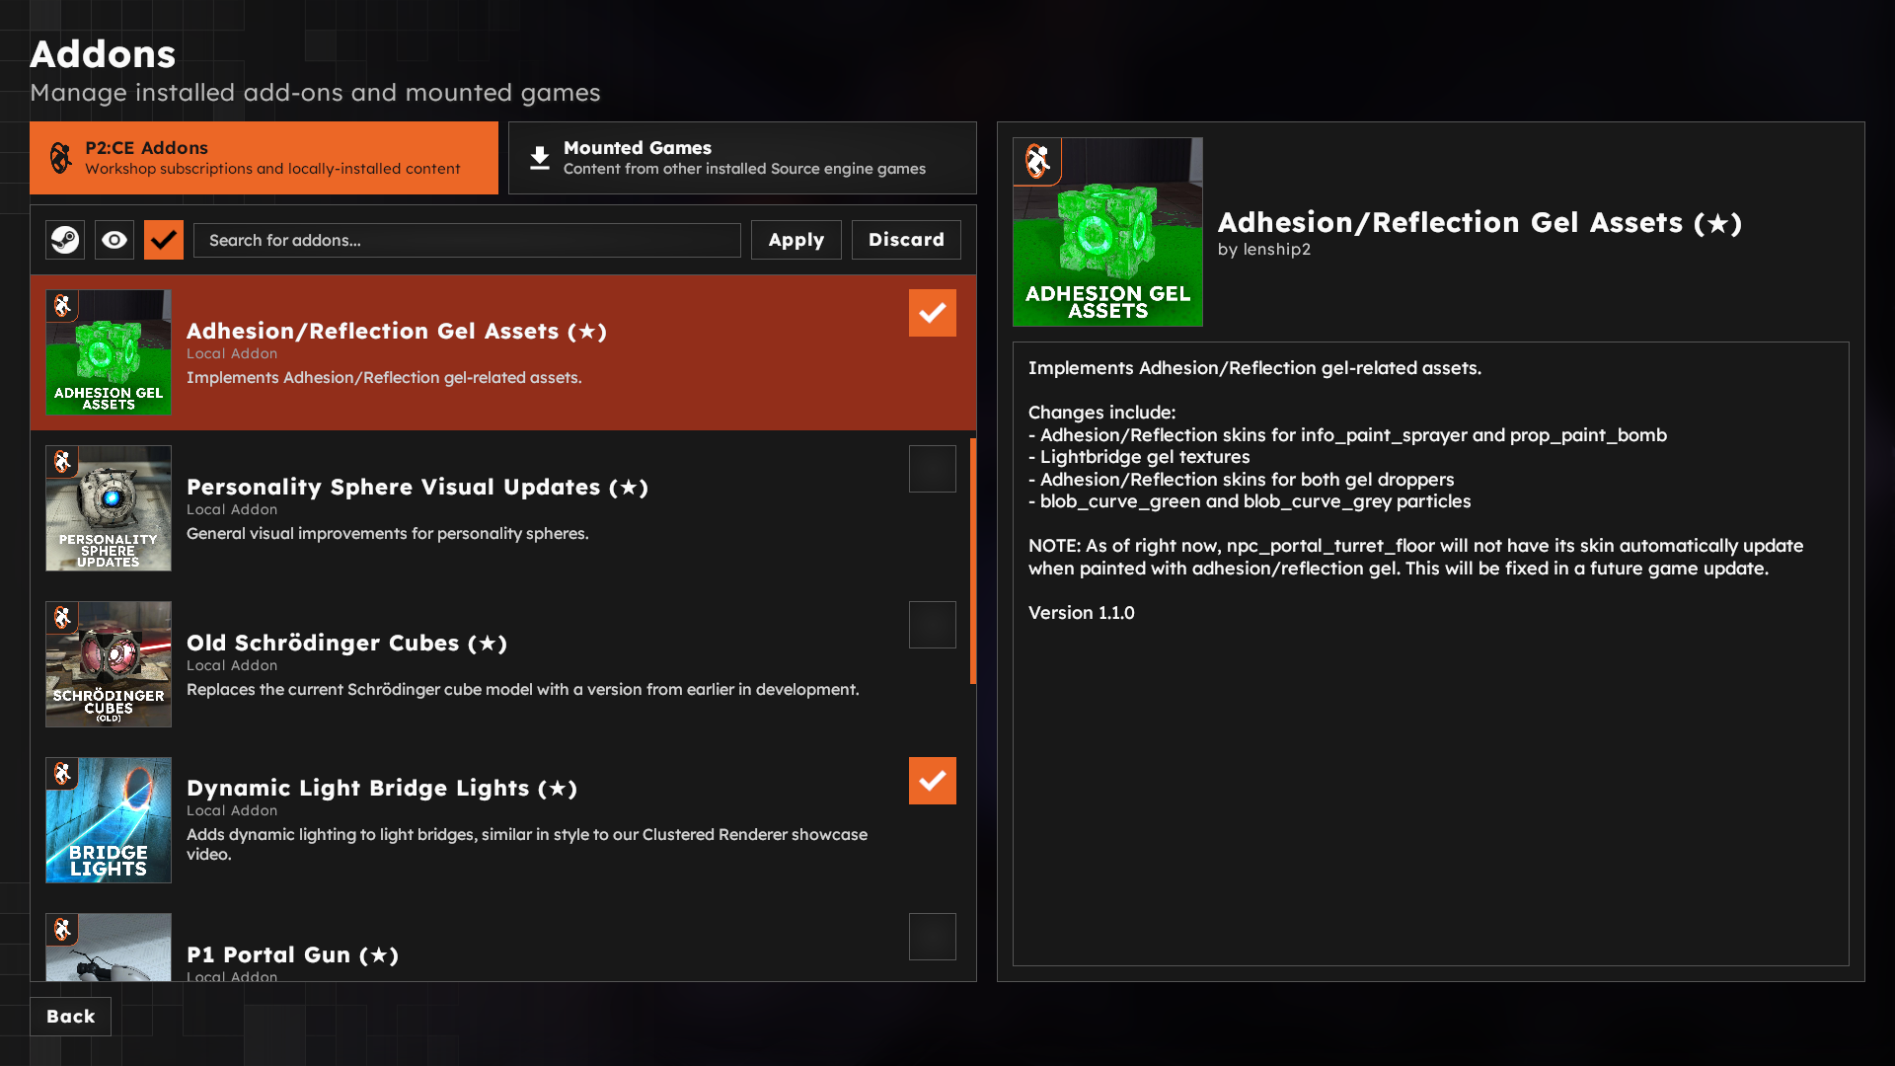Click the Portal icon beside the addon detail preview
The image size is (1895, 1066).
(1035, 160)
